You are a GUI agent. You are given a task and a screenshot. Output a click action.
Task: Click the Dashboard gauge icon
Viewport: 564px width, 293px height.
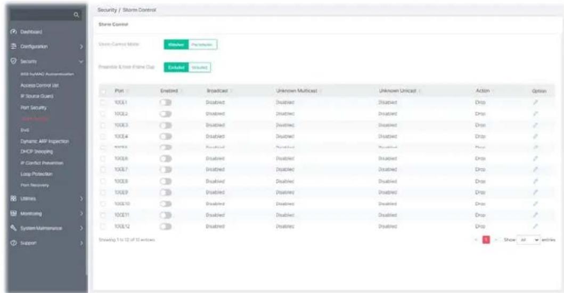point(14,31)
